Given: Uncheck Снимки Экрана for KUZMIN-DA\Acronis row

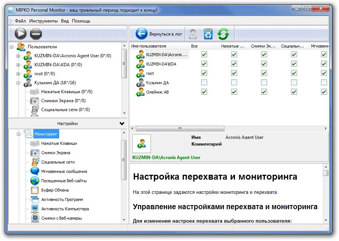Looking at the screenshot, I should [x=264, y=54].
